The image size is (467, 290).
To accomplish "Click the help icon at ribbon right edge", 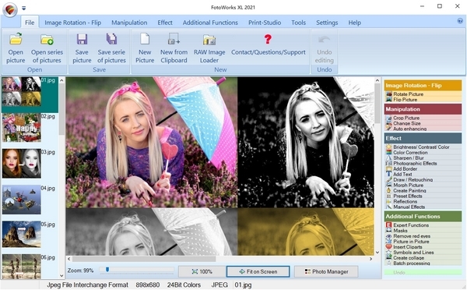I will pyautogui.click(x=460, y=21).
